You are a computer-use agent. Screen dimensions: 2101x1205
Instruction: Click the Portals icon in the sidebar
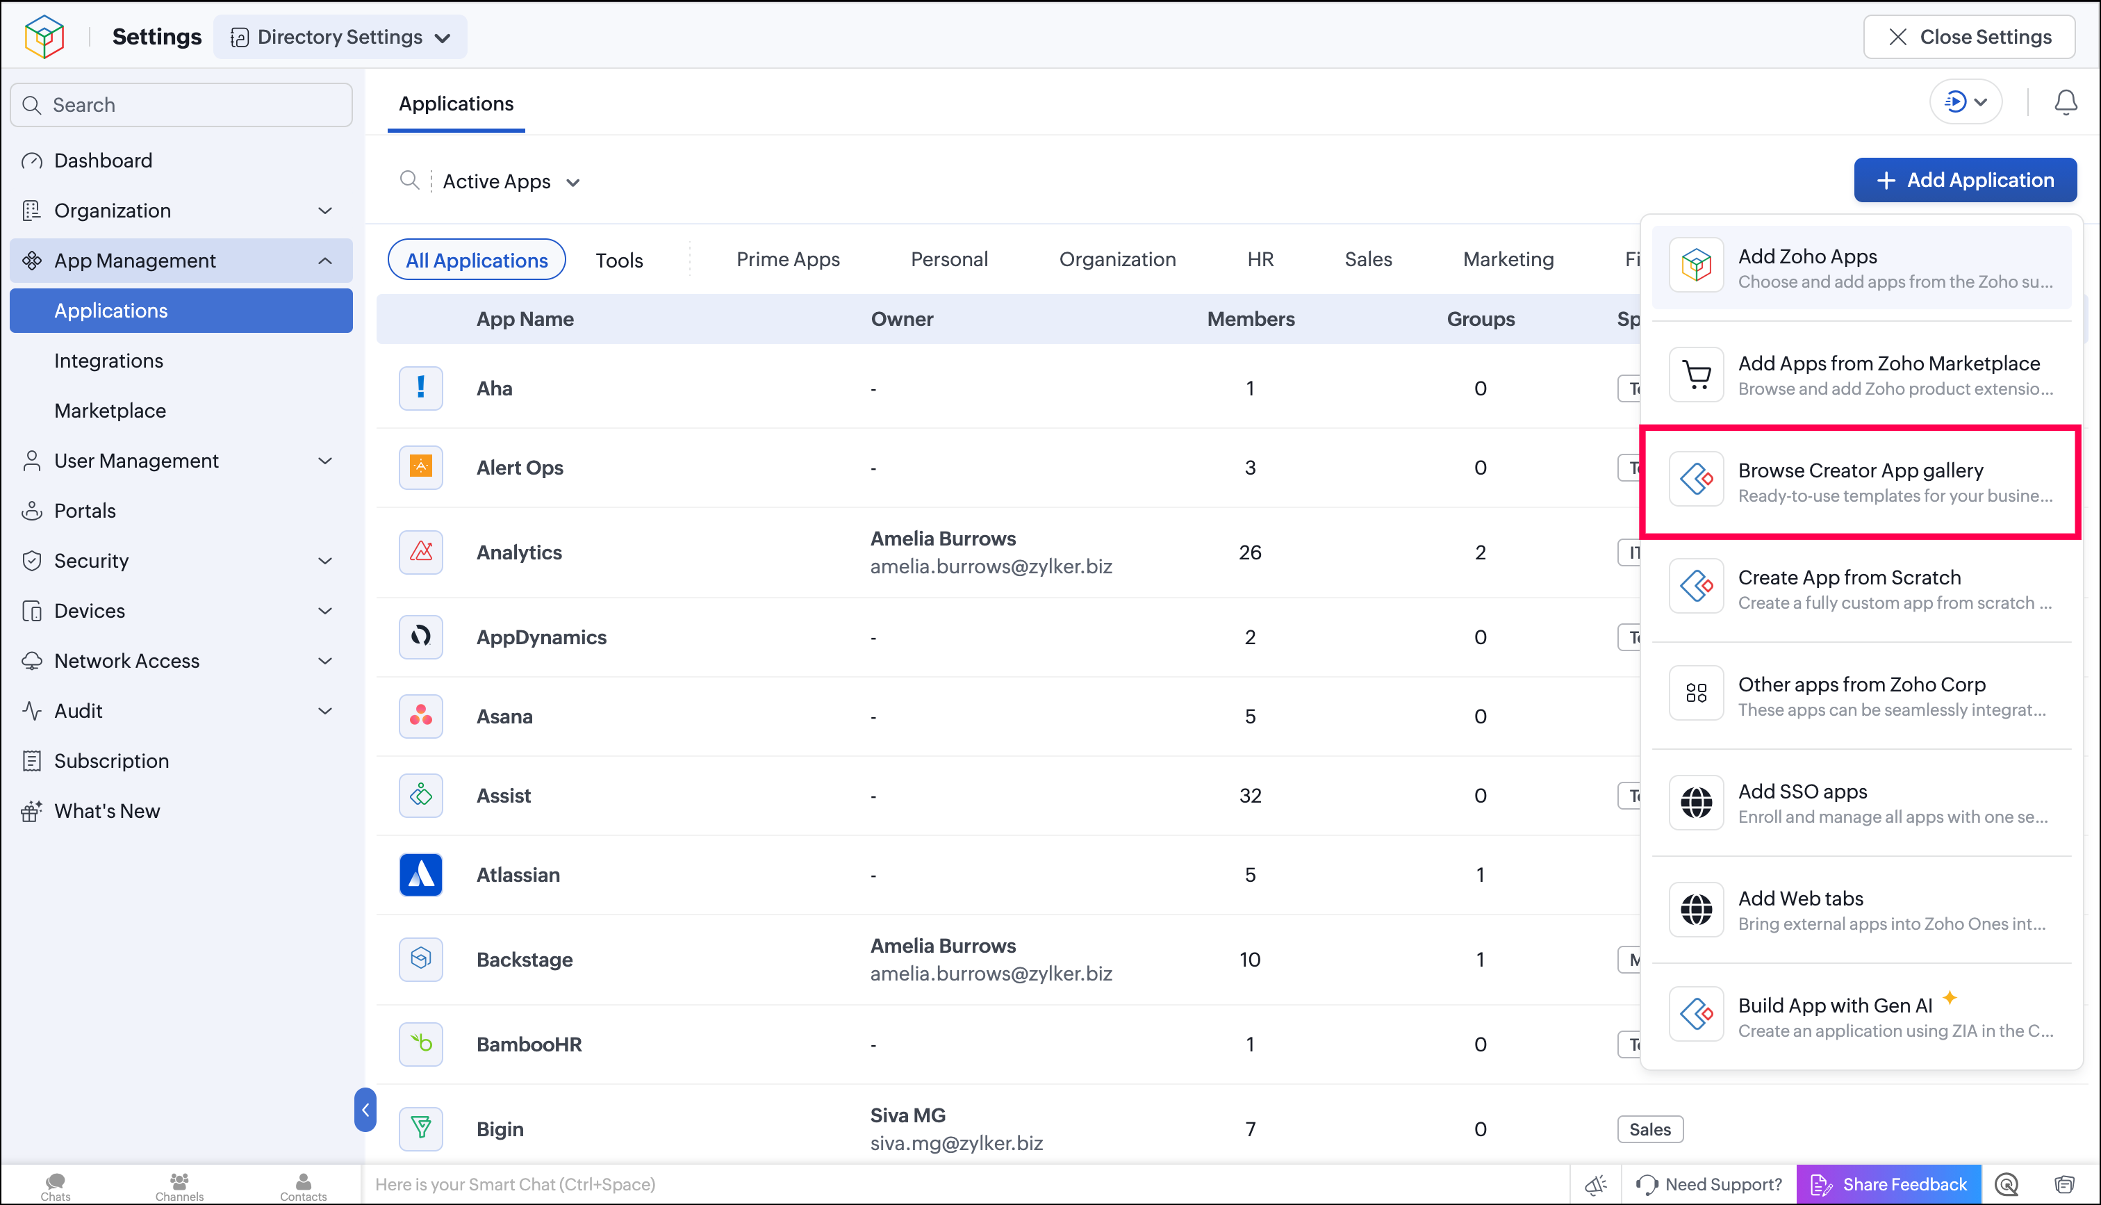31,511
